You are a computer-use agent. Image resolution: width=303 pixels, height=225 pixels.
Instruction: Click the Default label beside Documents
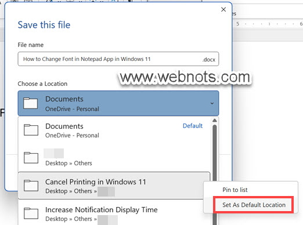point(193,126)
